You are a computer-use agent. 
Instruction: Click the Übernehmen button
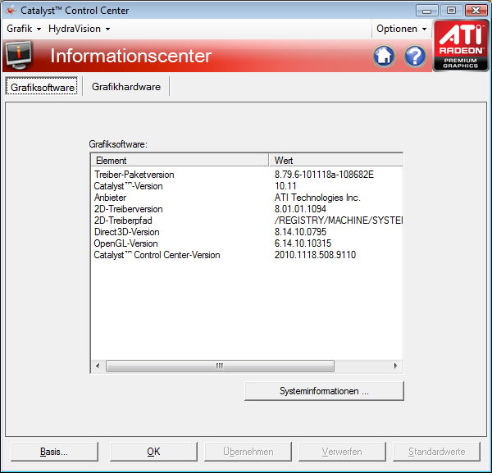click(248, 452)
